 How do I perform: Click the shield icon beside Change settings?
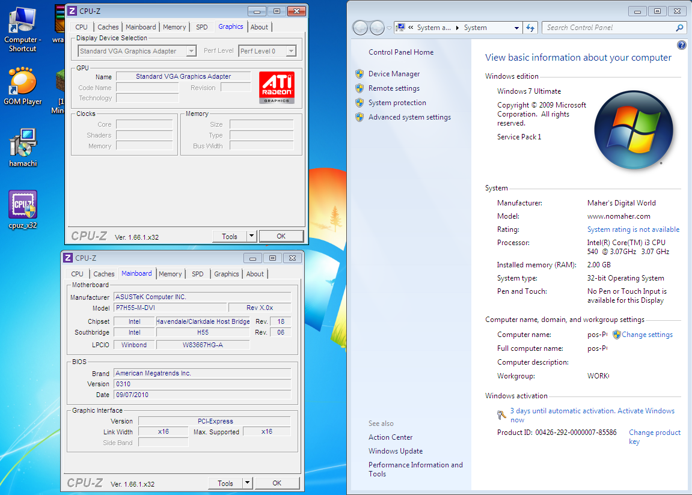tap(616, 335)
